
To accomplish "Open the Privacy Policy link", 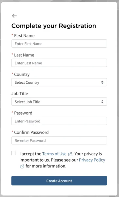I will pos(92,160).
